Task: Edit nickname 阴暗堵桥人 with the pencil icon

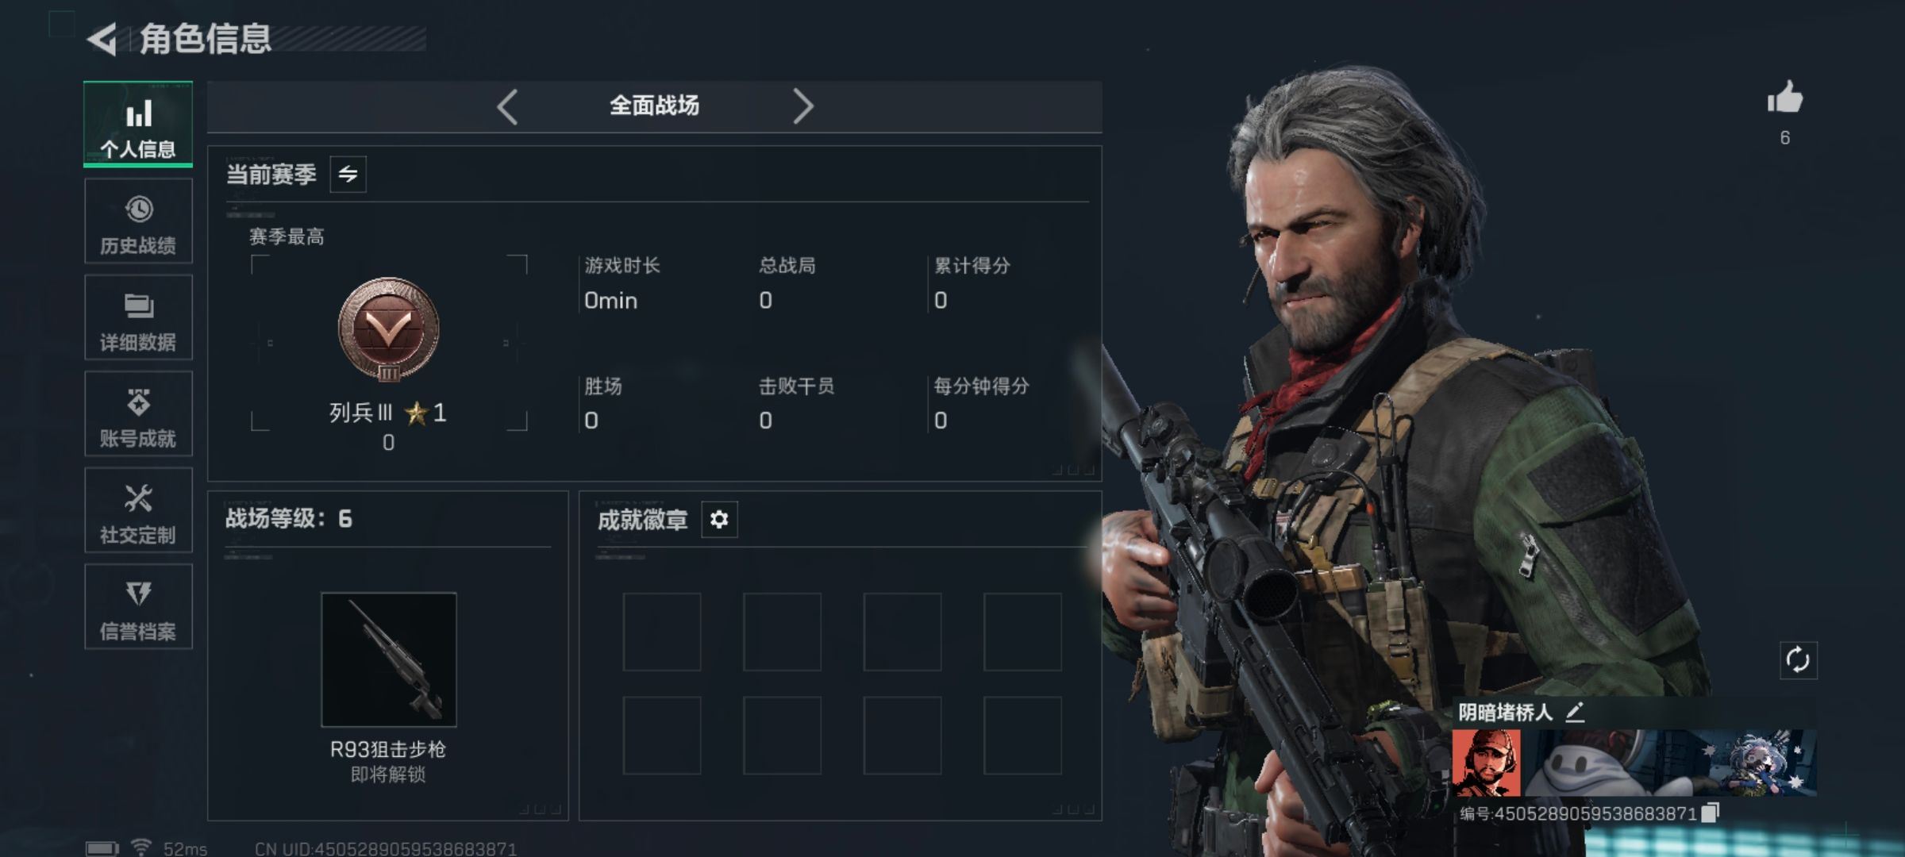Action: (x=1576, y=712)
